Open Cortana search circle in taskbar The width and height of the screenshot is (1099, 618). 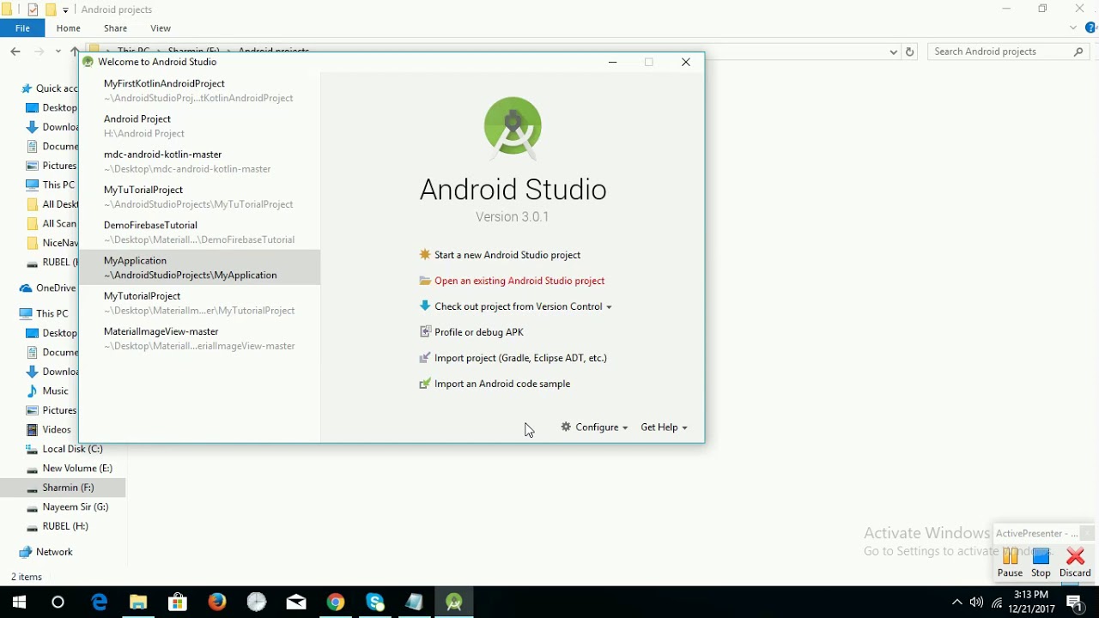(58, 603)
